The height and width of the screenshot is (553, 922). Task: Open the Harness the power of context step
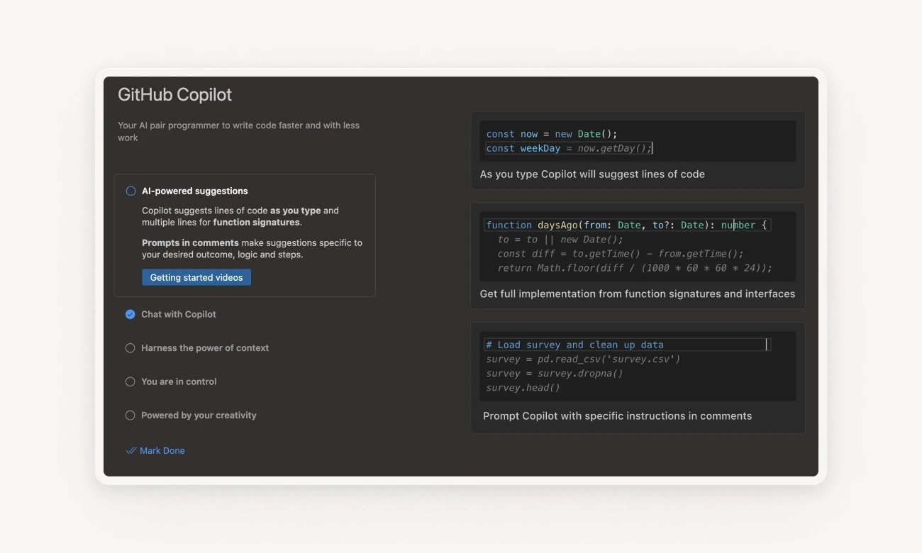click(205, 348)
